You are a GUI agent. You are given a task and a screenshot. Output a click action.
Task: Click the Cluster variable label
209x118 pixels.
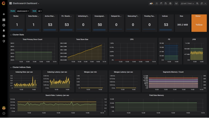tap(13, 11)
